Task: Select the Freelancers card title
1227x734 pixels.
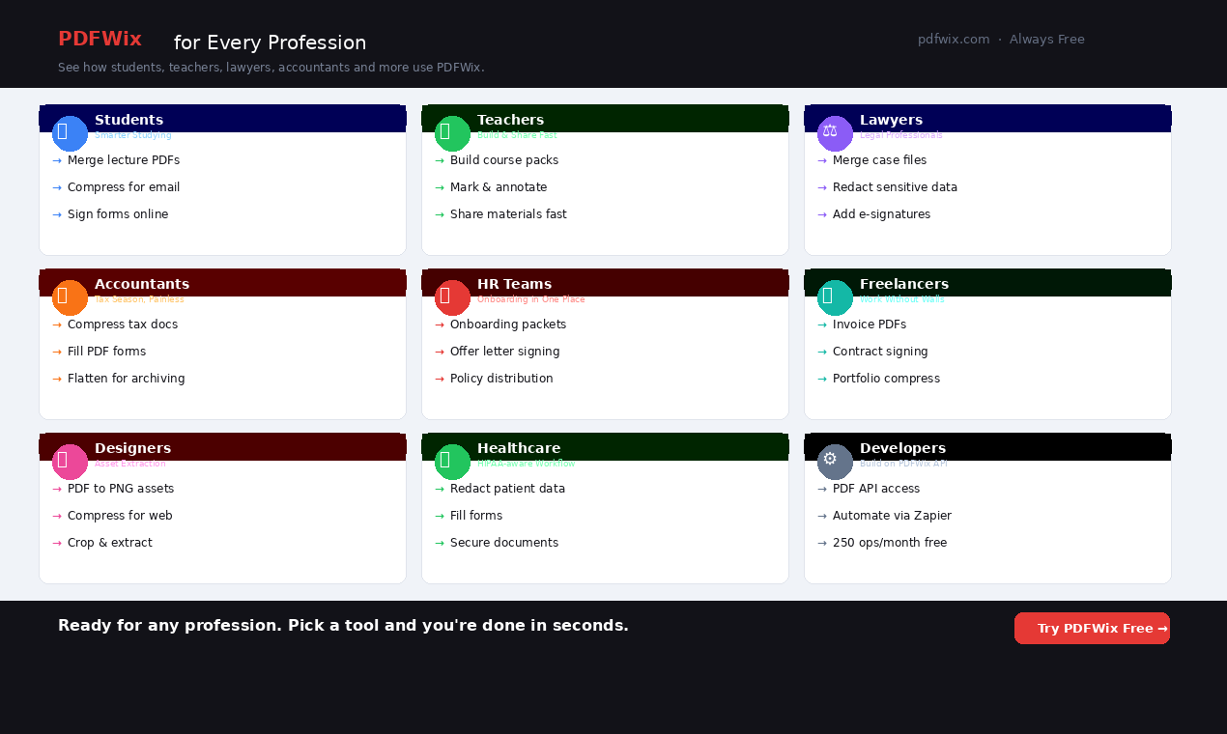Action: pyautogui.click(x=904, y=284)
